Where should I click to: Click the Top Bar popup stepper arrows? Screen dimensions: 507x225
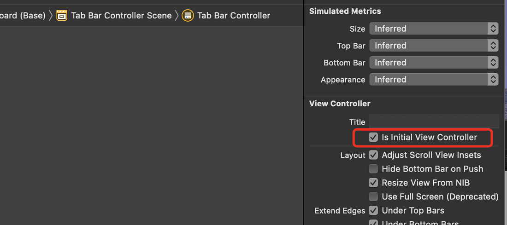point(493,46)
